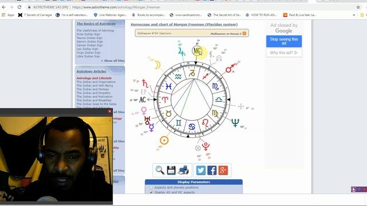Open the Virgo Zodiac Sign link
Screen dimensions: 367x206
pos(88,53)
